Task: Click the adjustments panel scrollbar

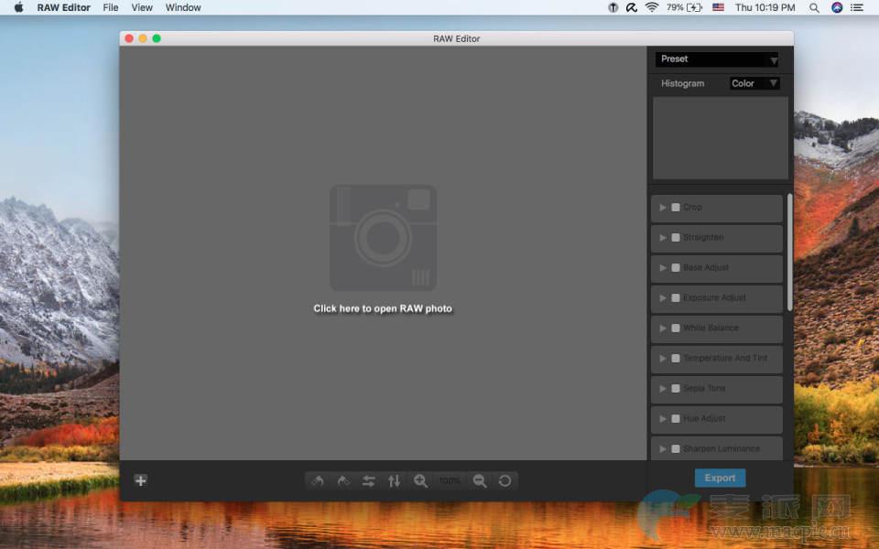Action: pyautogui.click(x=789, y=252)
